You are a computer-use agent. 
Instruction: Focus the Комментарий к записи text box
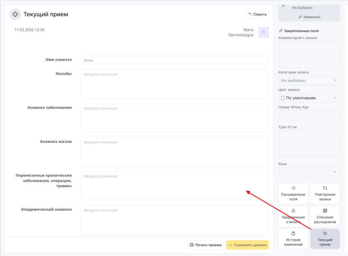click(x=309, y=54)
